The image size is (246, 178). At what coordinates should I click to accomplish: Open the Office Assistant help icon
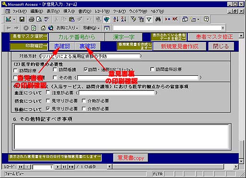pos(206,19)
